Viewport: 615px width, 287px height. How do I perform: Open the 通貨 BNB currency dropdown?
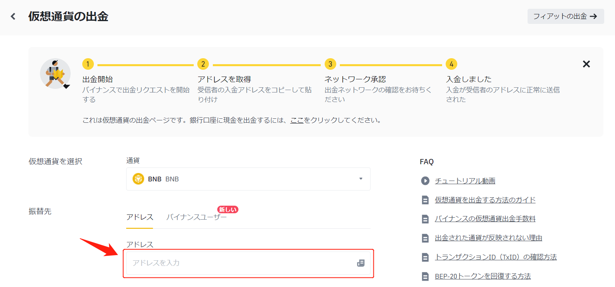pos(248,179)
